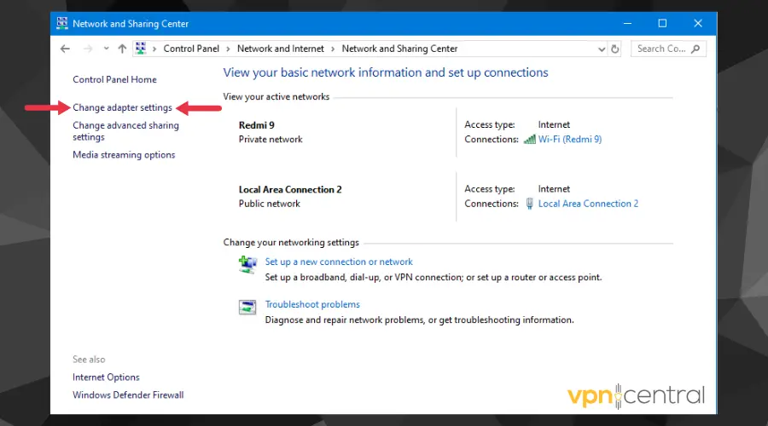The height and width of the screenshot is (426, 768).
Task: Click the Network and Sharing Center title bar icon
Action: (x=62, y=23)
